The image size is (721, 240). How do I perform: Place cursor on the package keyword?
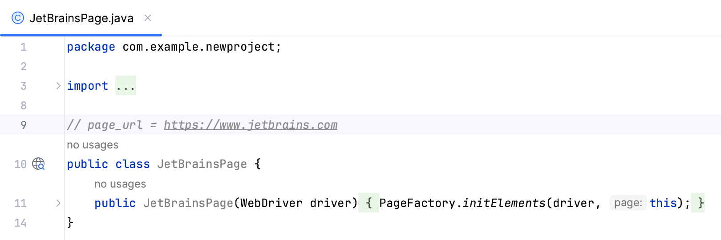pyautogui.click(x=91, y=47)
